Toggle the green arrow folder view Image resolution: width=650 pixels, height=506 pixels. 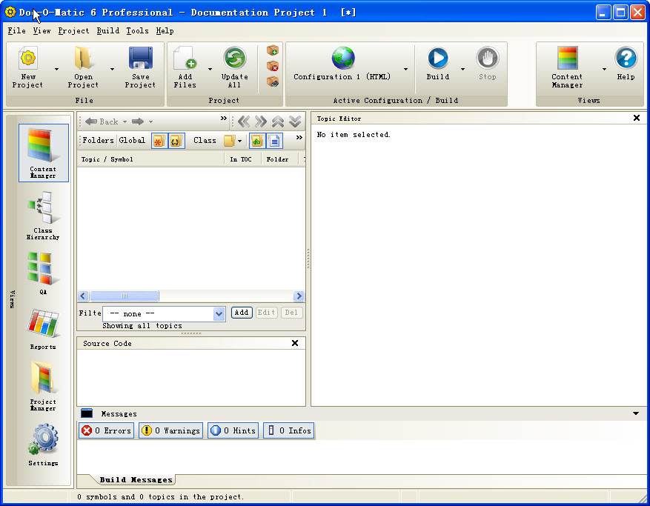257,141
